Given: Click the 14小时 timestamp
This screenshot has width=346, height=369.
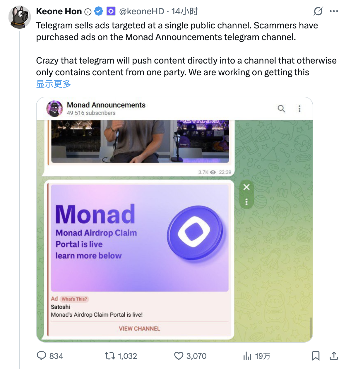Looking at the screenshot, I should [x=185, y=11].
